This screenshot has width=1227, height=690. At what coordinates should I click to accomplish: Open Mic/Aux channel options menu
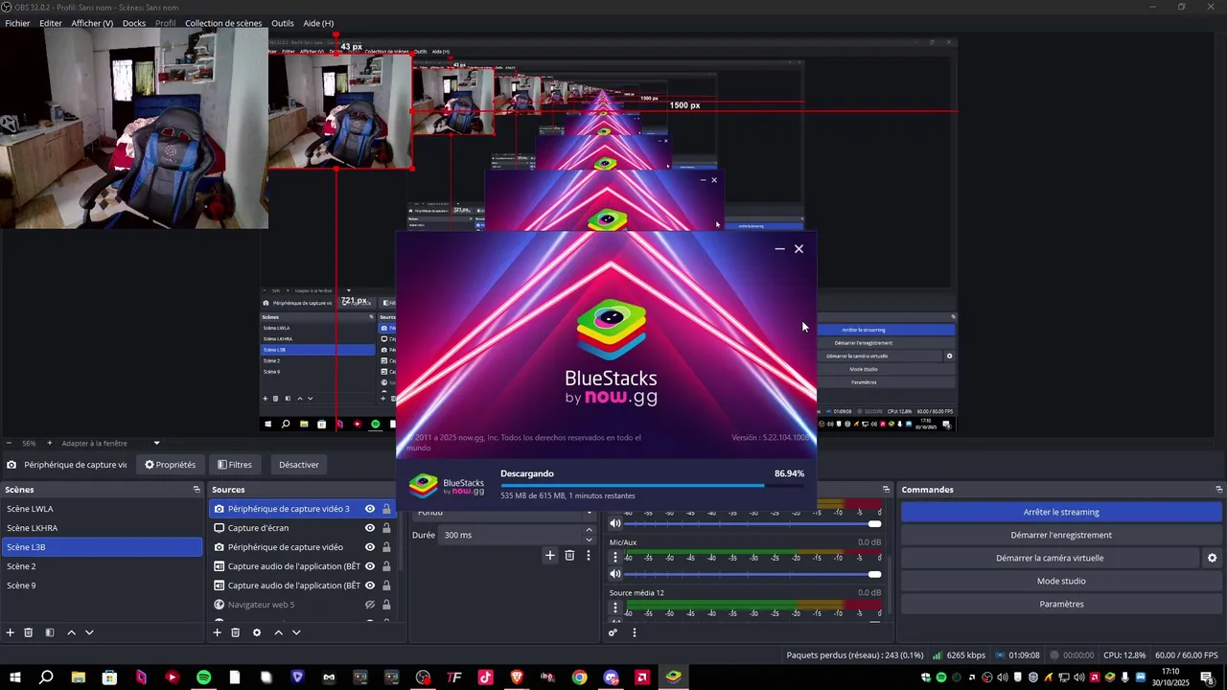[615, 557]
